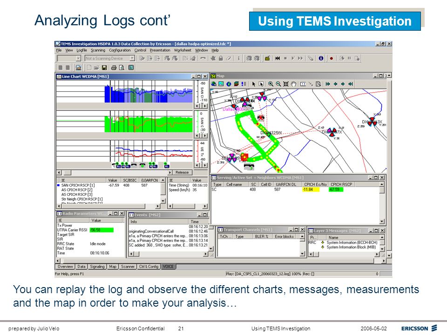Click the open folder icon in second toolbar
Viewport: 447px width, 335px height.
click(x=96, y=68)
